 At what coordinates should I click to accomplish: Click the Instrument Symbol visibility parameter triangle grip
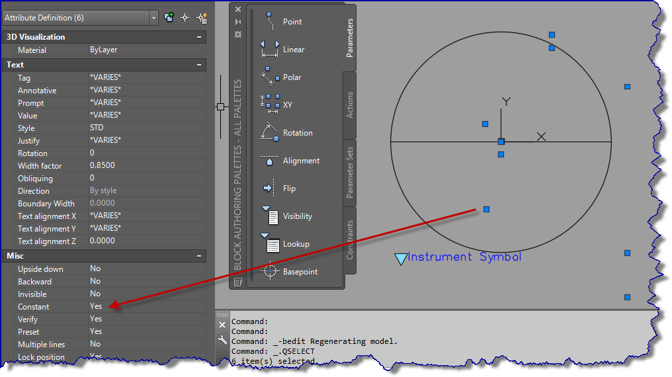tap(401, 259)
